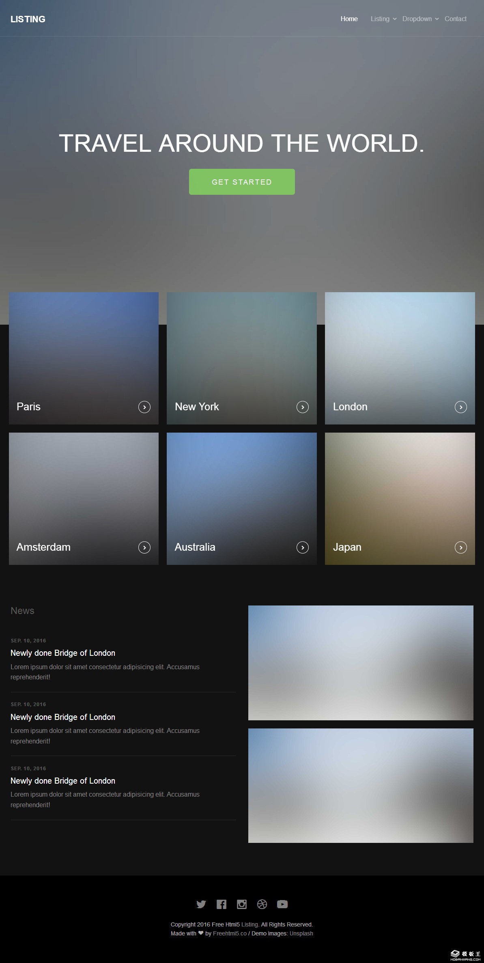Viewport: 484px width, 963px height.
Task: Open the Facebook social icon
Action: click(x=222, y=904)
